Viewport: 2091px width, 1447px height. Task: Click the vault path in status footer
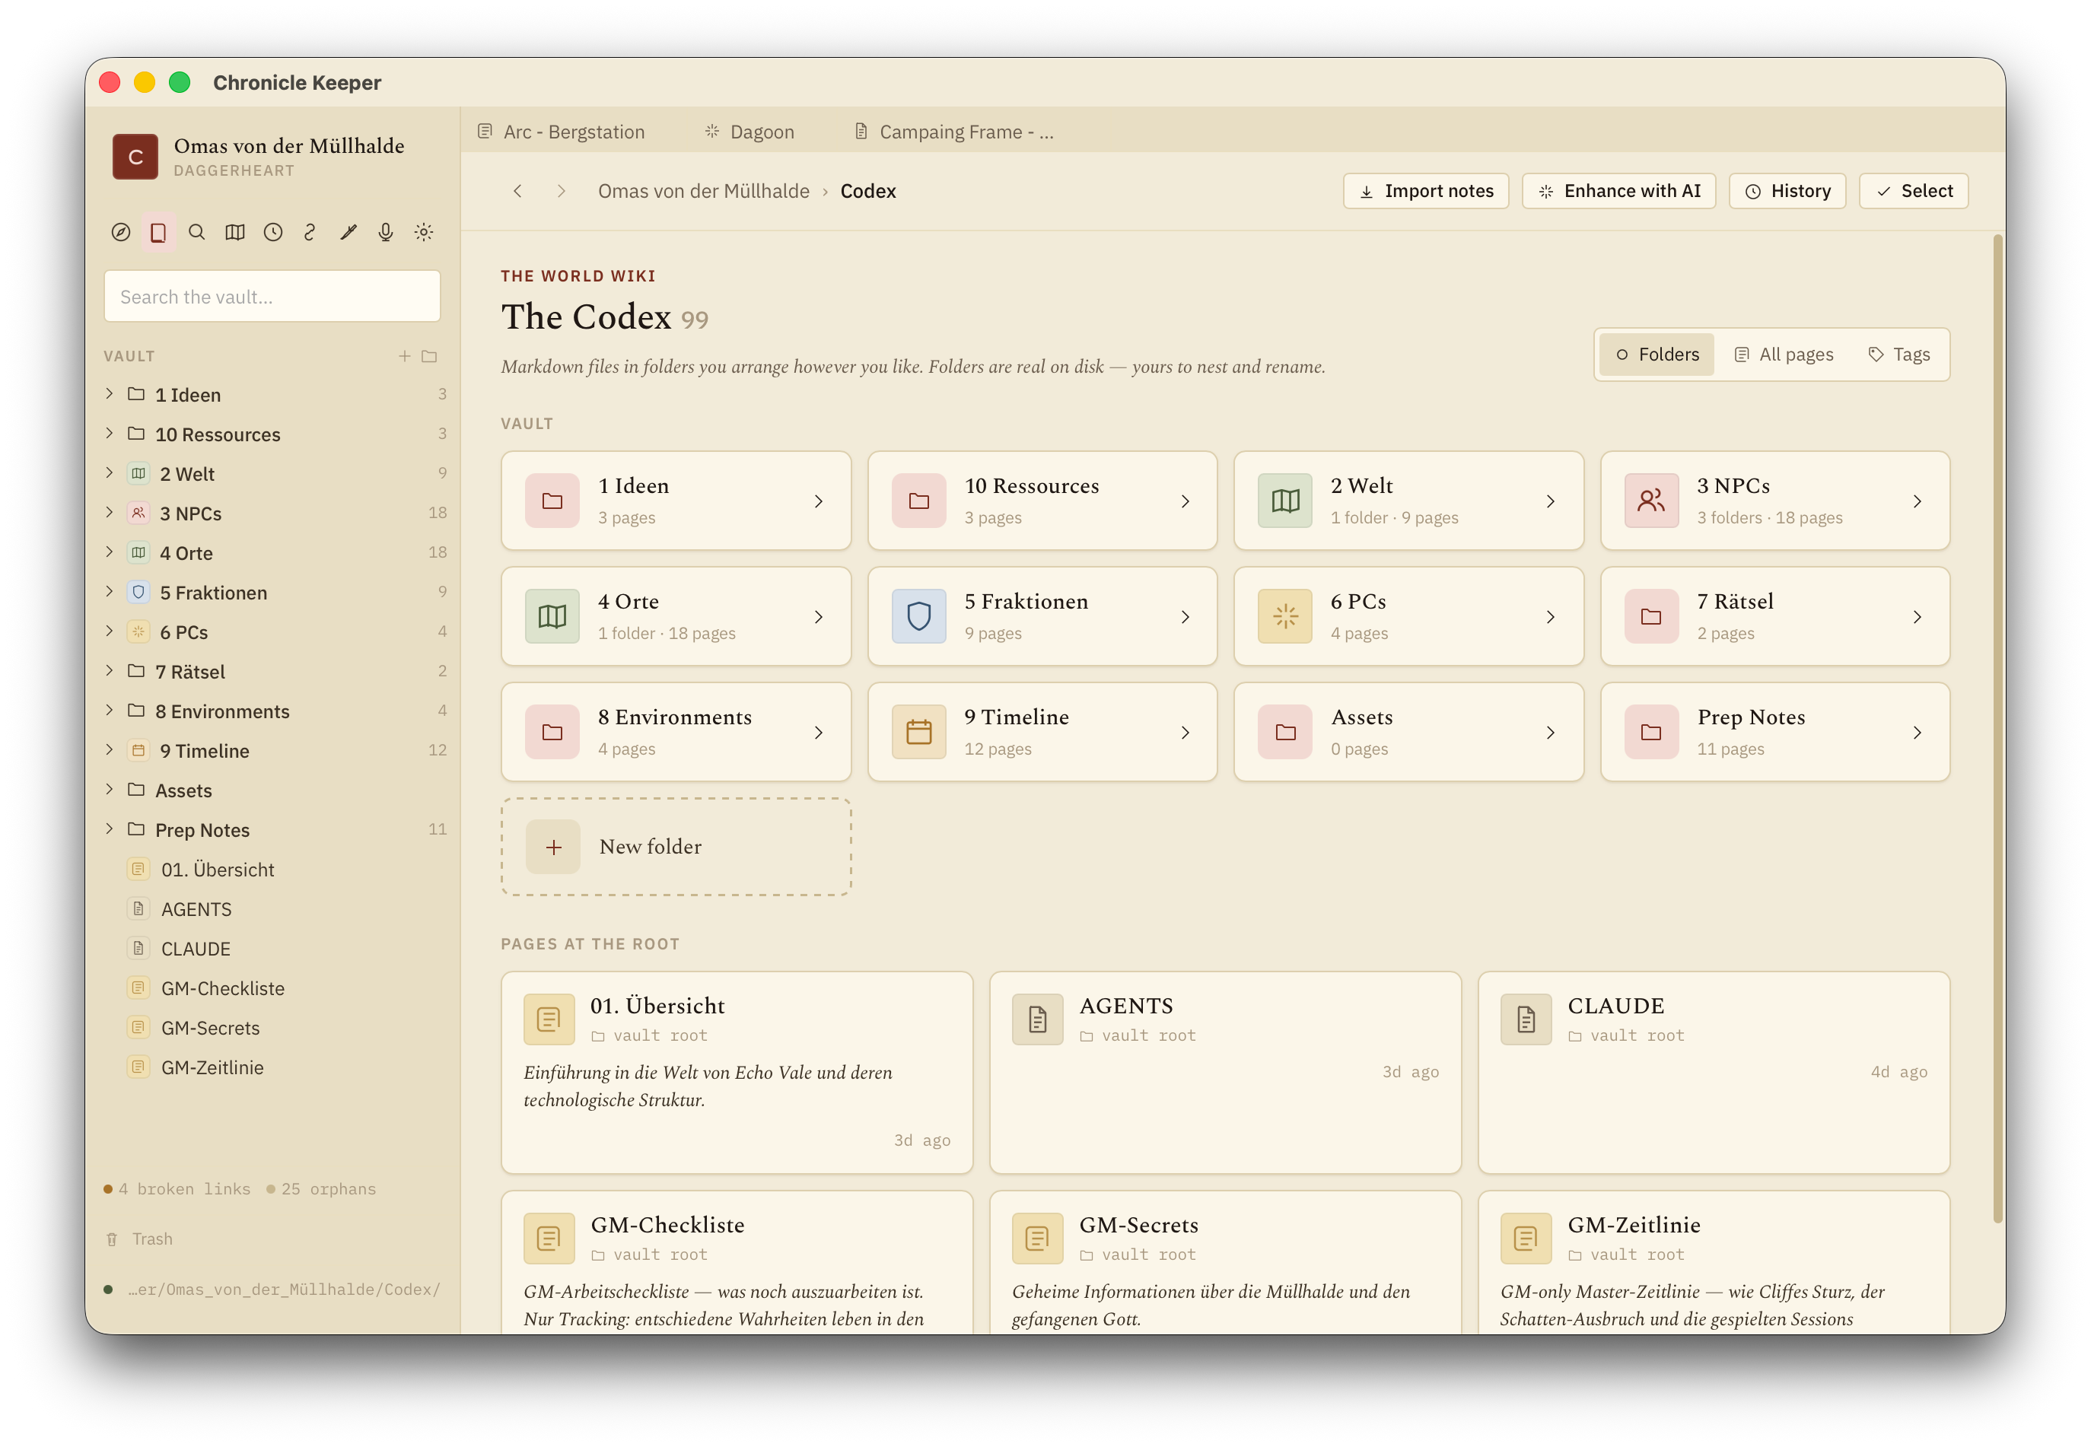pos(284,1290)
